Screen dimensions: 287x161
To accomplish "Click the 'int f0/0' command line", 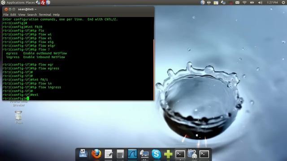I will [22, 27].
